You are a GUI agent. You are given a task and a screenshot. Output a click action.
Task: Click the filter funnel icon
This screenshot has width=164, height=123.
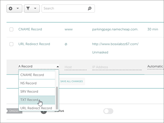click(28, 8)
